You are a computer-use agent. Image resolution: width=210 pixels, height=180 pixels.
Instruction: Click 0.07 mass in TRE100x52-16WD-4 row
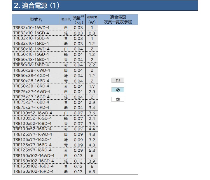point(78,113)
